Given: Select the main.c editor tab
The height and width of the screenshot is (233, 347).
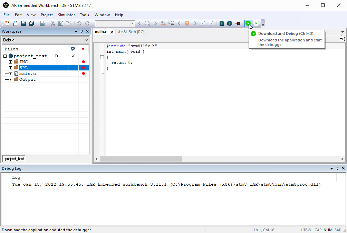Looking at the screenshot, I should point(101,32).
